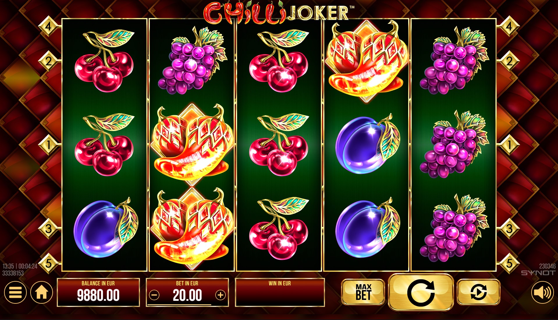This screenshot has height=320, width=558.
Task: Open the hamburger menu button
Action: (15, 292)
